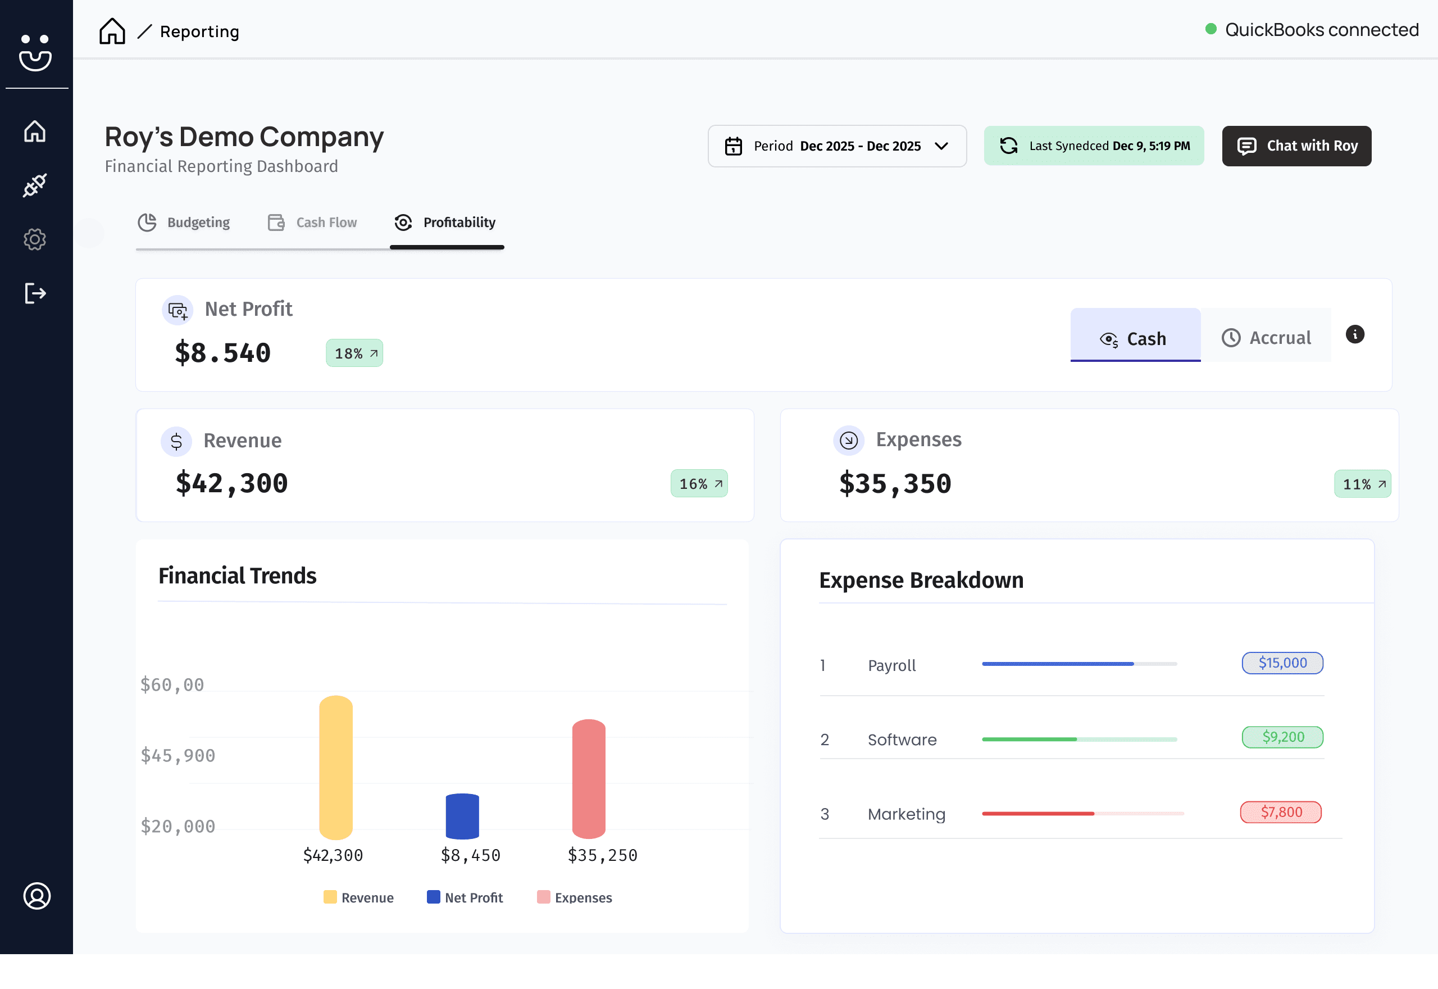Click Chat with Roy button
Image resolution: width=1438 pixels, height=989 pixels.
pos(1296,146)
